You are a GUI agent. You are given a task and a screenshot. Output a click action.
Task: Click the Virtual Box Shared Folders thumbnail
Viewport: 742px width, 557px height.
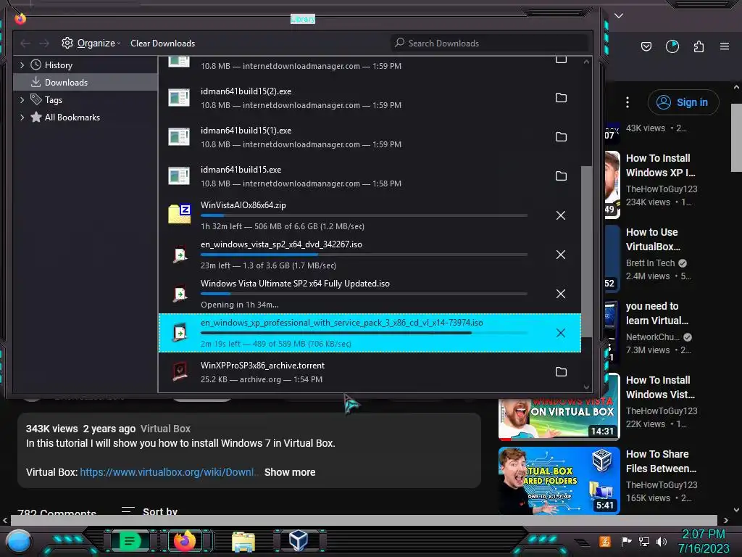click(x=559, y=481)
